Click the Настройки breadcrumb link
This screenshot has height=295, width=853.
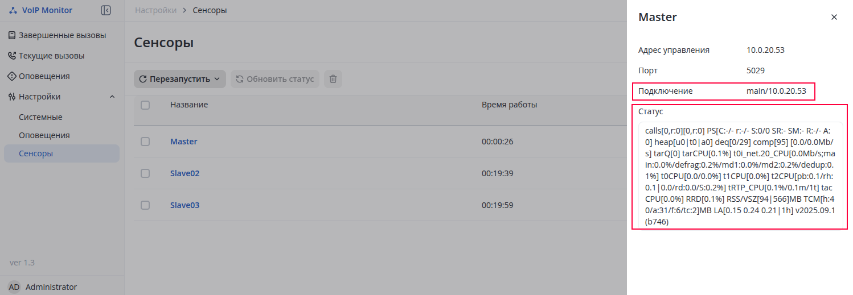(155, 10)
